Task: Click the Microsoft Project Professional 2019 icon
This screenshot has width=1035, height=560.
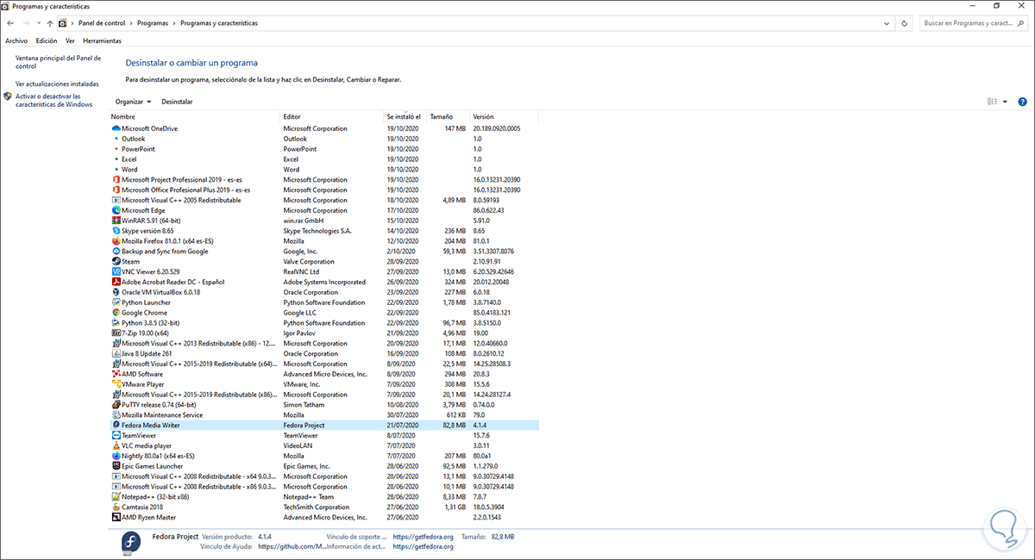Action: [x=116, y=180]
